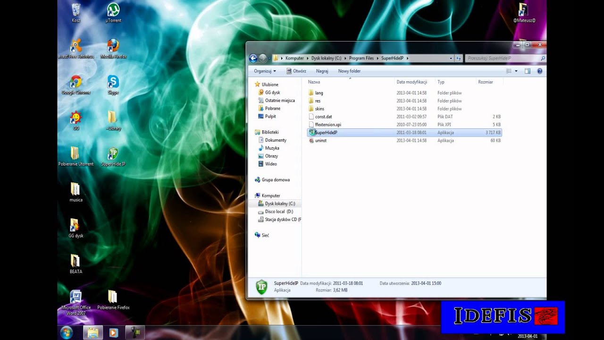
Task: Select Grupa domowa in navigation pane
Action: click(276, 180)
